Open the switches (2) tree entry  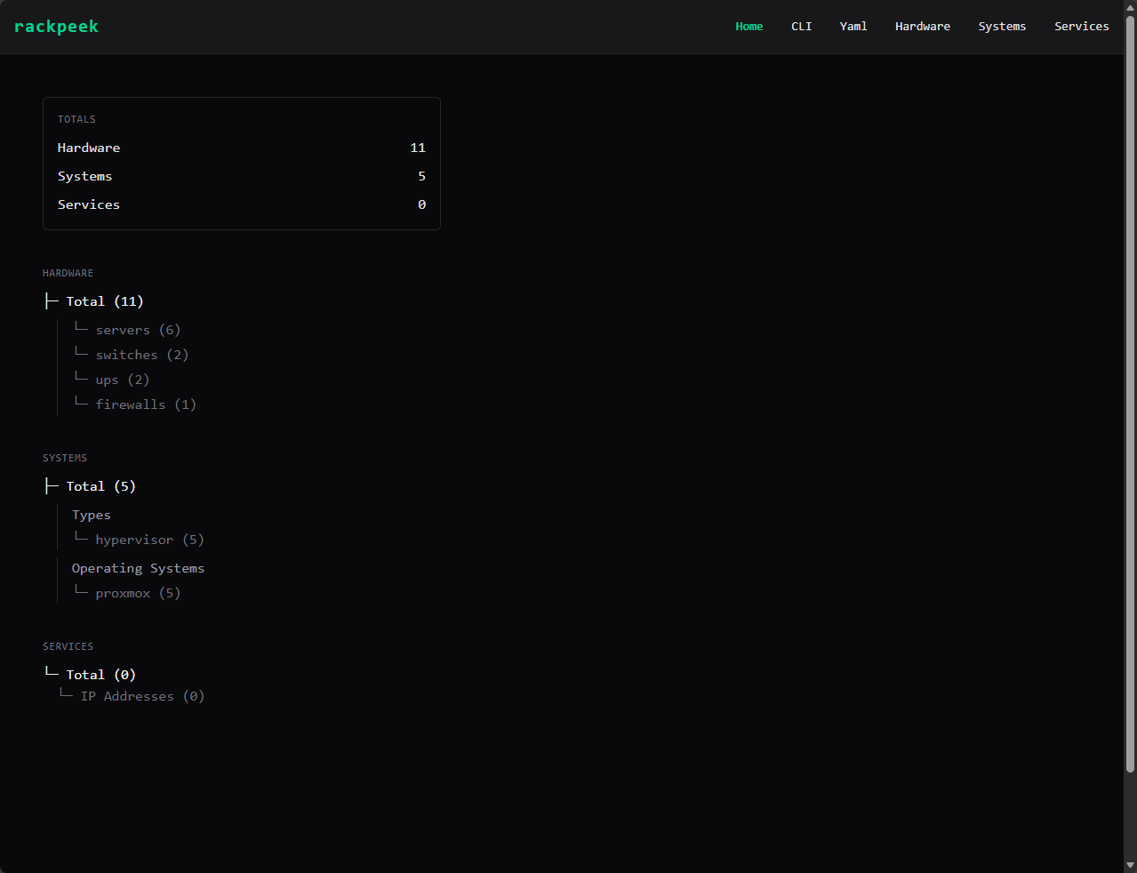(141, 355)
